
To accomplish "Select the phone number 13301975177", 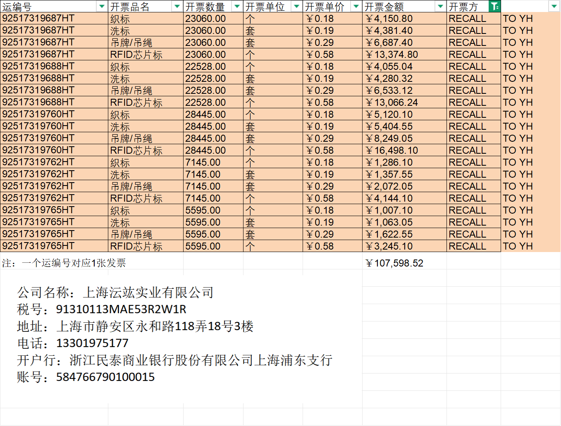I will 92,343.
